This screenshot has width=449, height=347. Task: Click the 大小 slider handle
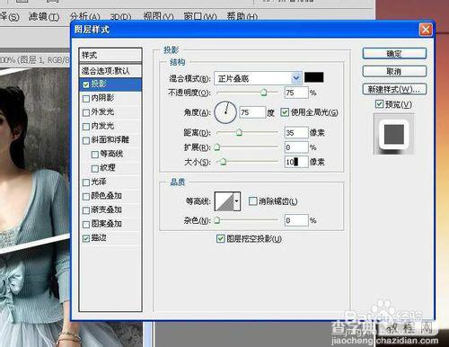(223, 162)
